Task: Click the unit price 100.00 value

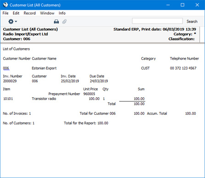Action: 94,99
